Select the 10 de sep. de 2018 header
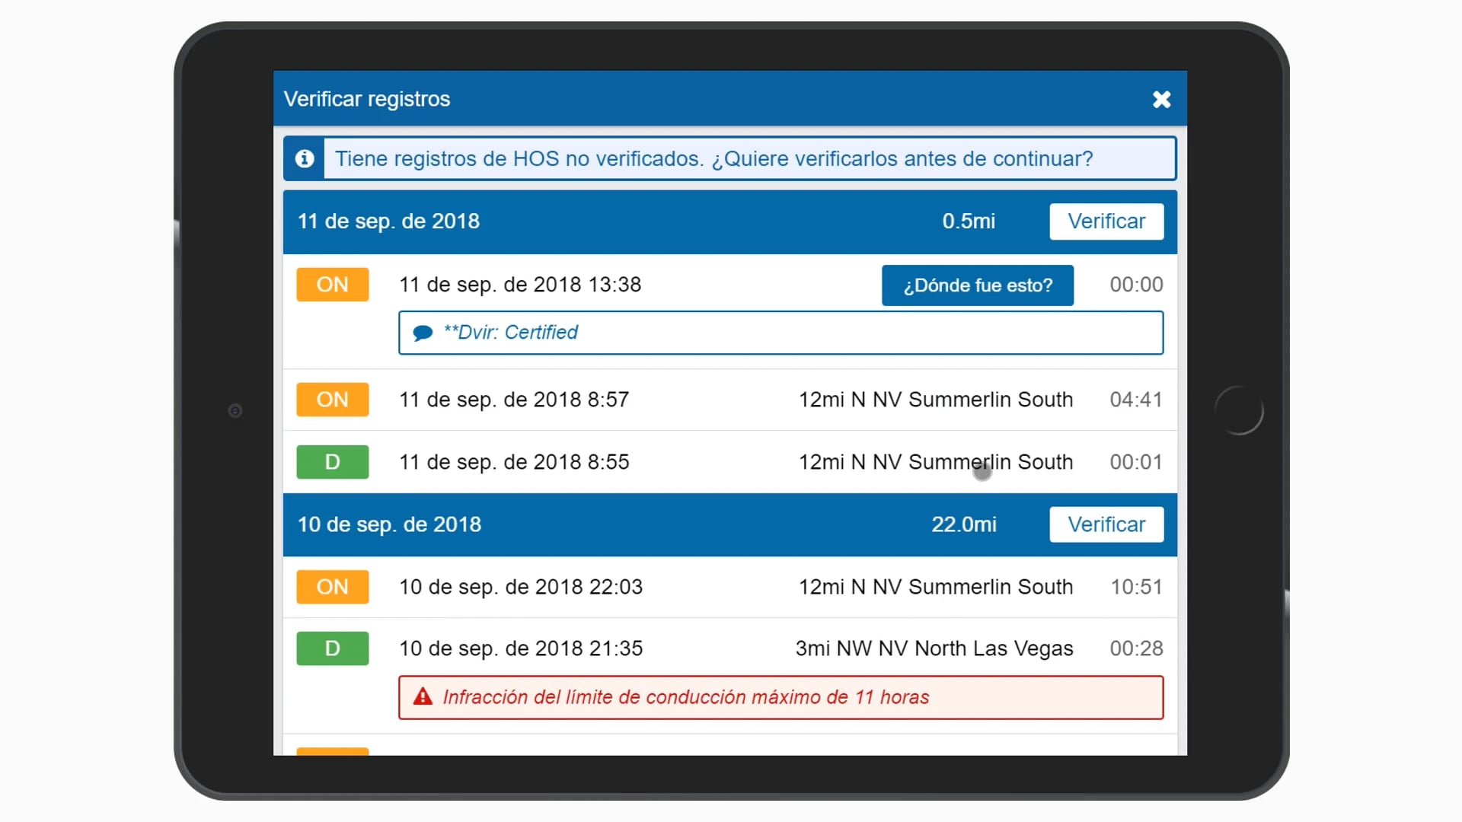 click(x=389, y=524)
